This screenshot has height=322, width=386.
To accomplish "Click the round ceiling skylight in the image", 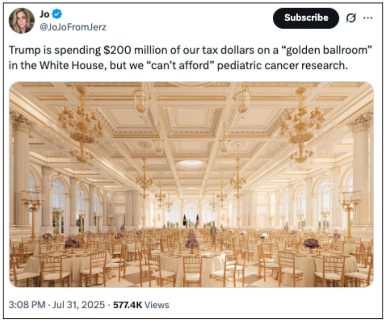I will pos(191,164).
